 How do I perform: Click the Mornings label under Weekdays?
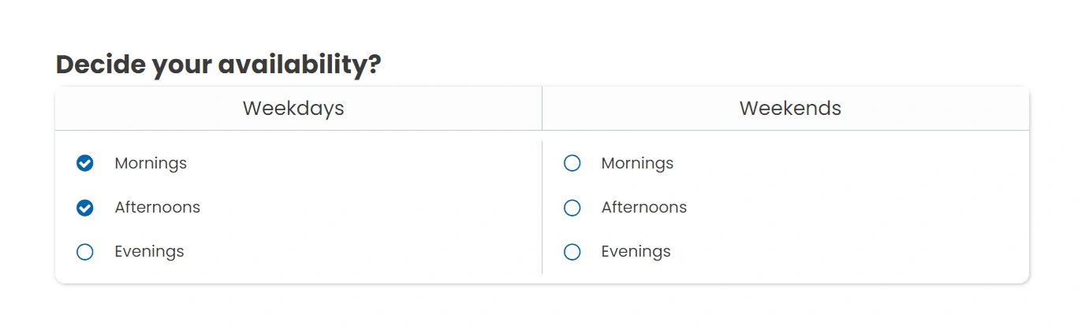pyautogui.click(x=151, y=164)
